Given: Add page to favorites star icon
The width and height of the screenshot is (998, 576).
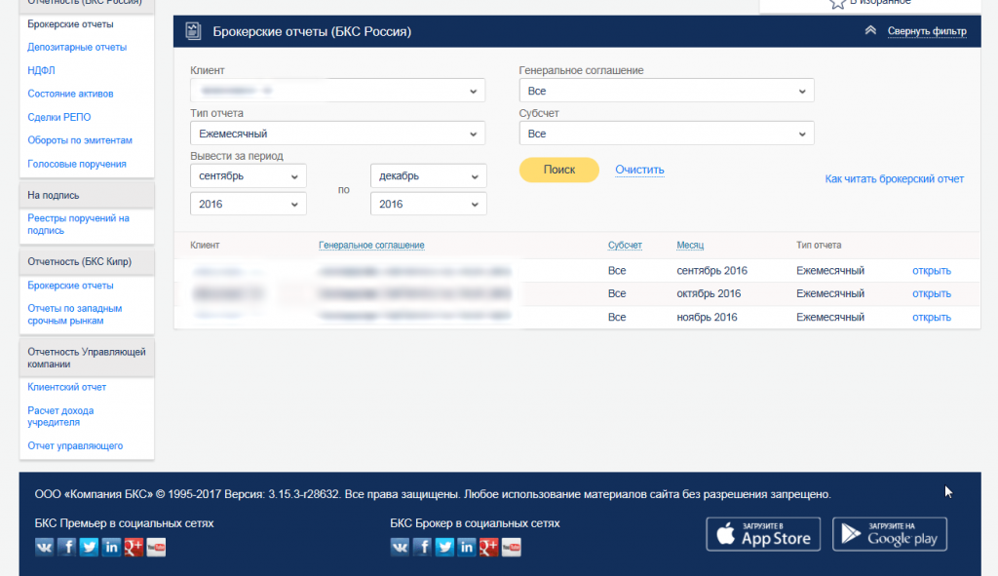Looking at the screenshot, I should (837, 3).
